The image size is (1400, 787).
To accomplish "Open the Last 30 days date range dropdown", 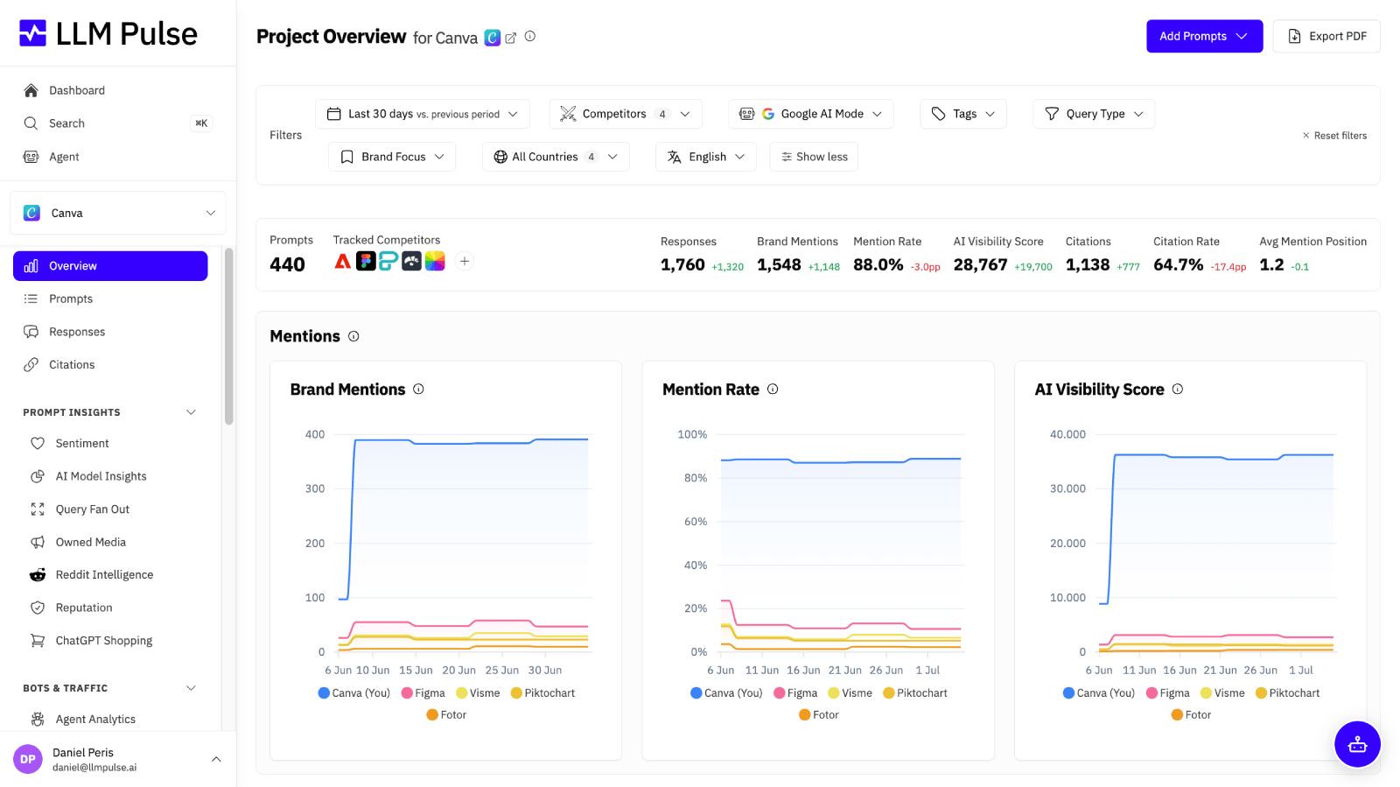I will 422,114.
